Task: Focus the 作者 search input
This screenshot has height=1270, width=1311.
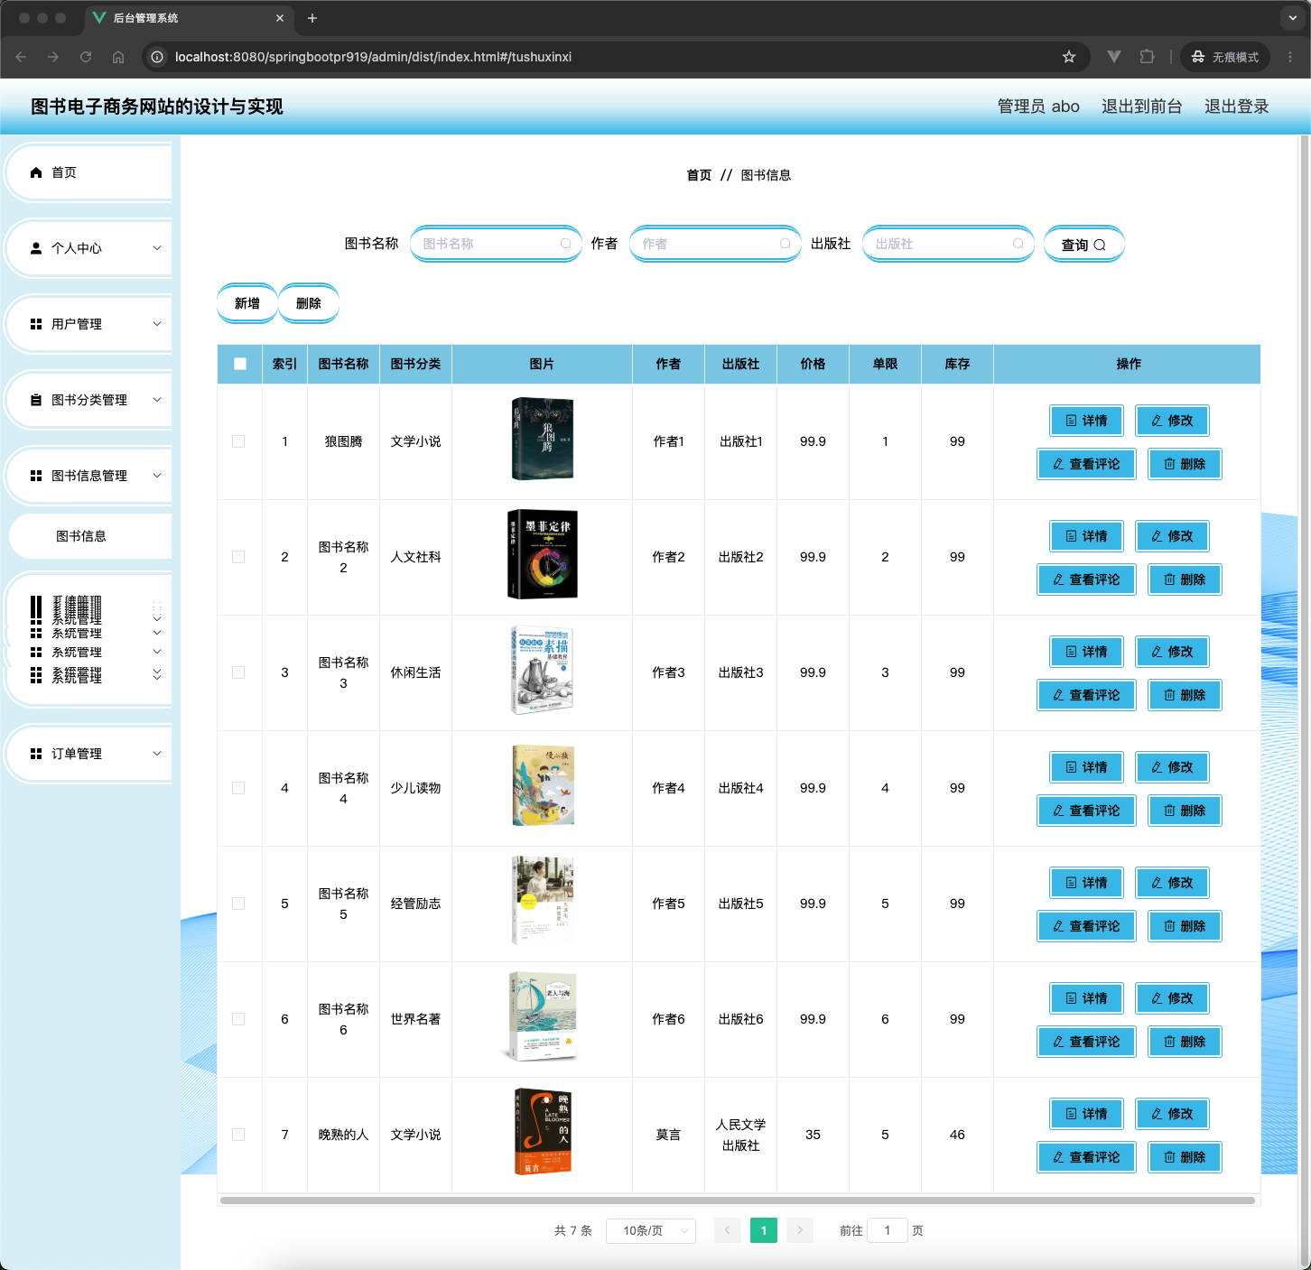Action: [715, 244]
